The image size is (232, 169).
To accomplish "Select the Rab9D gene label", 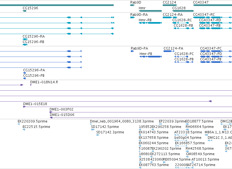I will (x=136, y=2).
